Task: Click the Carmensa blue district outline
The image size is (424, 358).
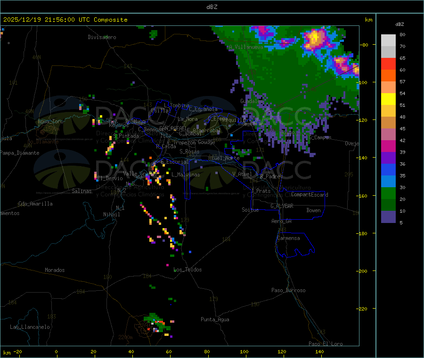Action: (x=295, y=244)
